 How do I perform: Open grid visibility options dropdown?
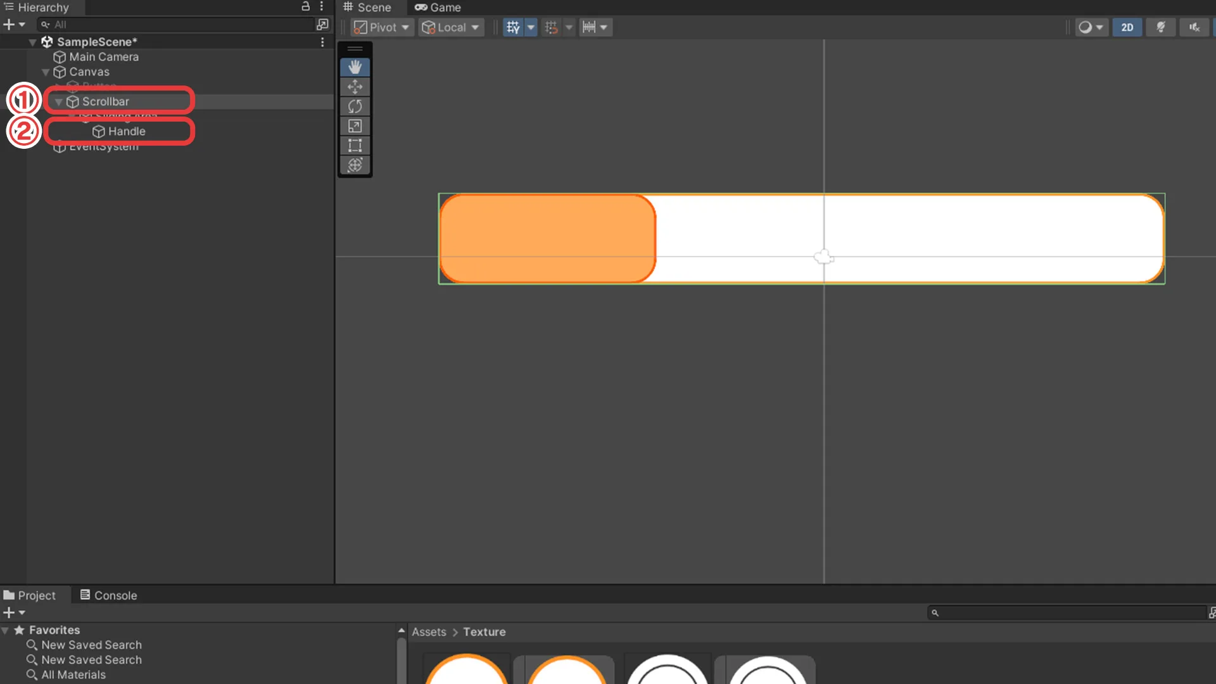pyautogui.click(x=531, y=27)
